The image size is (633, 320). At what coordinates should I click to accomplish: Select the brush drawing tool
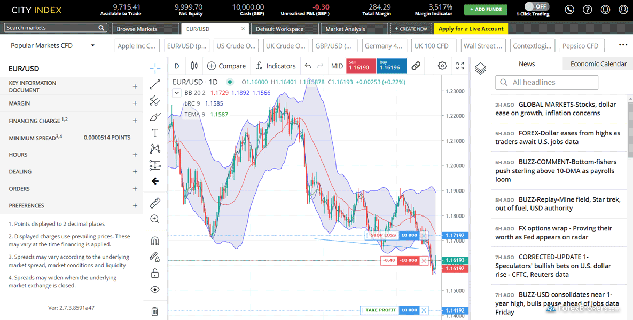[155, 117]
